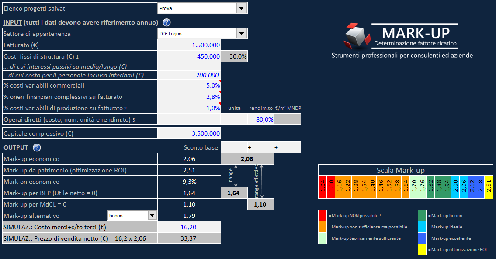Click the €/m' MNDP column header
This screenshot has width=496, height=259.
click(288, 108)
